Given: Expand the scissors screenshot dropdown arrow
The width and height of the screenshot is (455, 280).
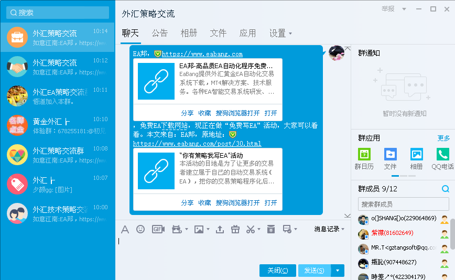Looking at the screenshot, I should pyautogui.click(x=259, y=229).
